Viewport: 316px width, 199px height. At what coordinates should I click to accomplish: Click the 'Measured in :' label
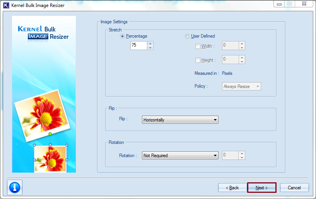(207, 73)
